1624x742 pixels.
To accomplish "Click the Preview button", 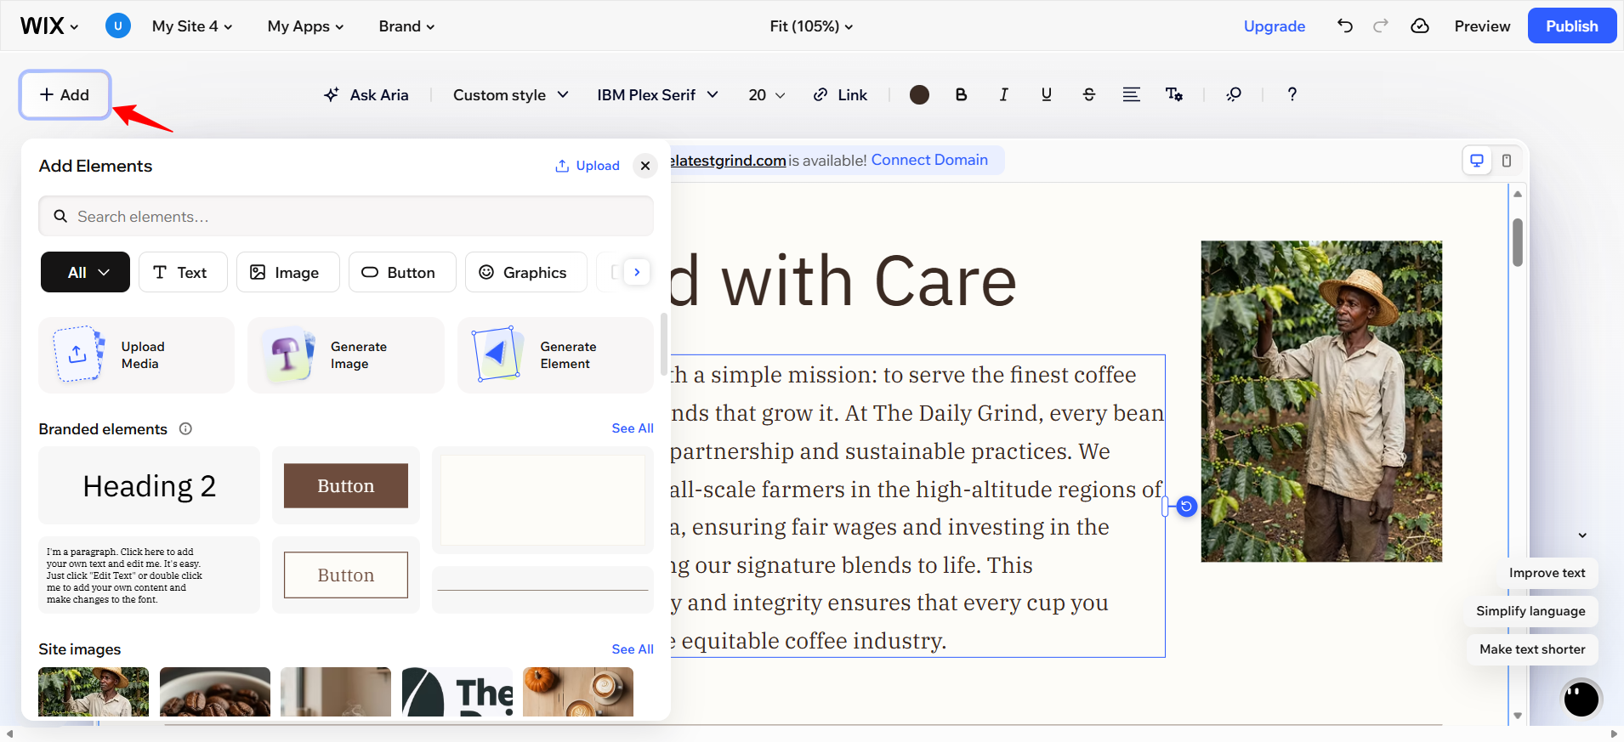I will point(1482,26).
